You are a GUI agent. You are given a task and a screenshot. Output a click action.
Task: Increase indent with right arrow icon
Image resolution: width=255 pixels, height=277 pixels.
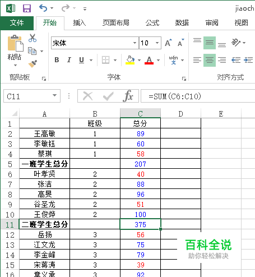click(x=248, y=60)
